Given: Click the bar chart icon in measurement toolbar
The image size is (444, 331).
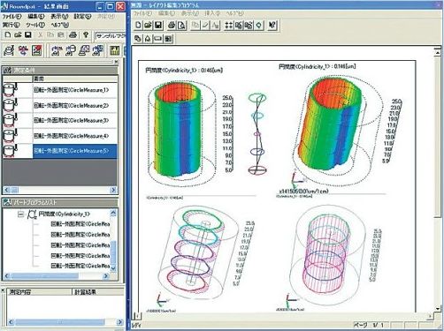Looking at the screenshot, I should tap(114, 50).
